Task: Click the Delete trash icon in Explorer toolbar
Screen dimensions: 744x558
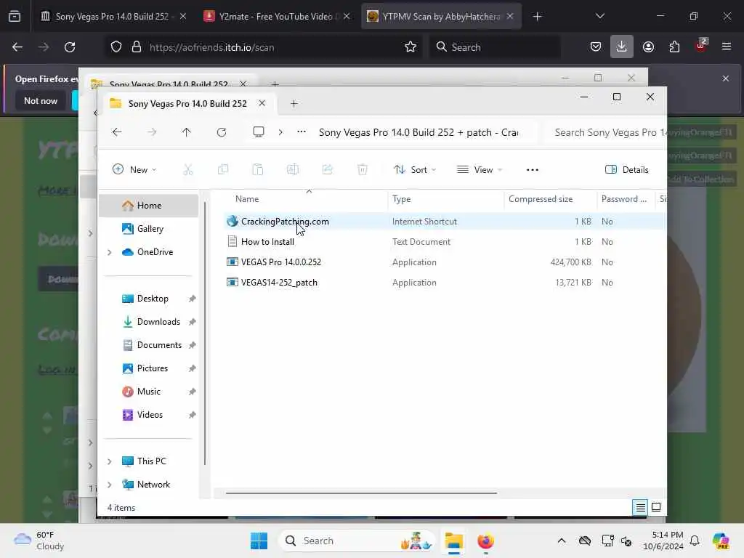Action: (x=362, y=169)
